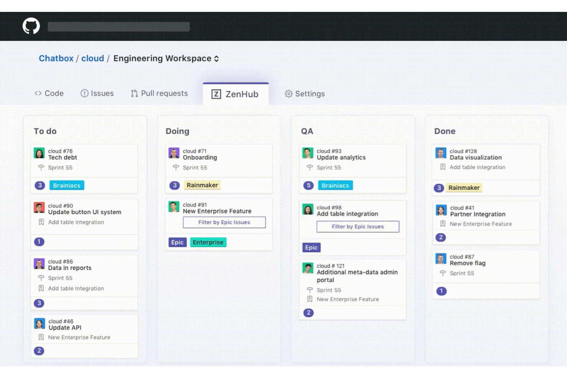Click assignee avatar on cloud #121 card
567x378 pixels.
(x=308, y=268)
